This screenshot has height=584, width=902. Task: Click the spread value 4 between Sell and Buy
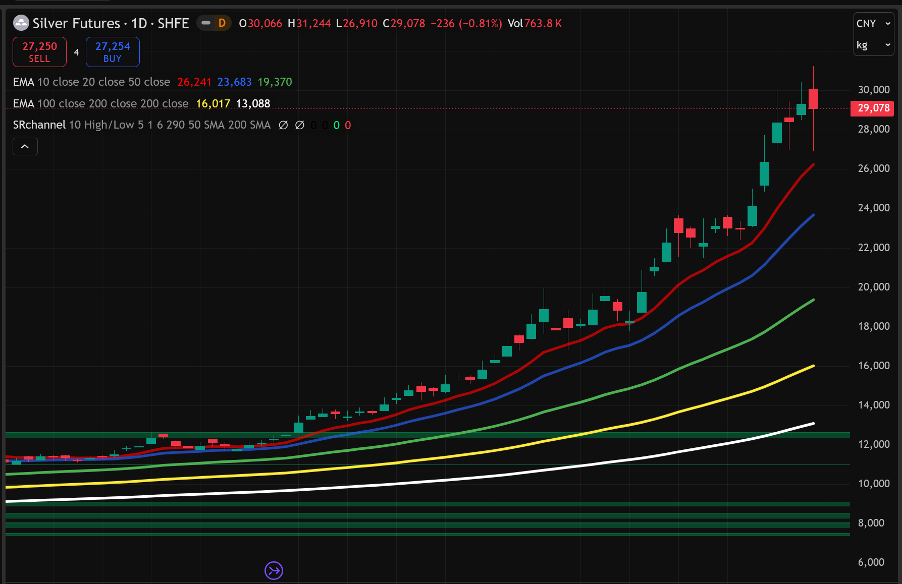pos(76,52)
